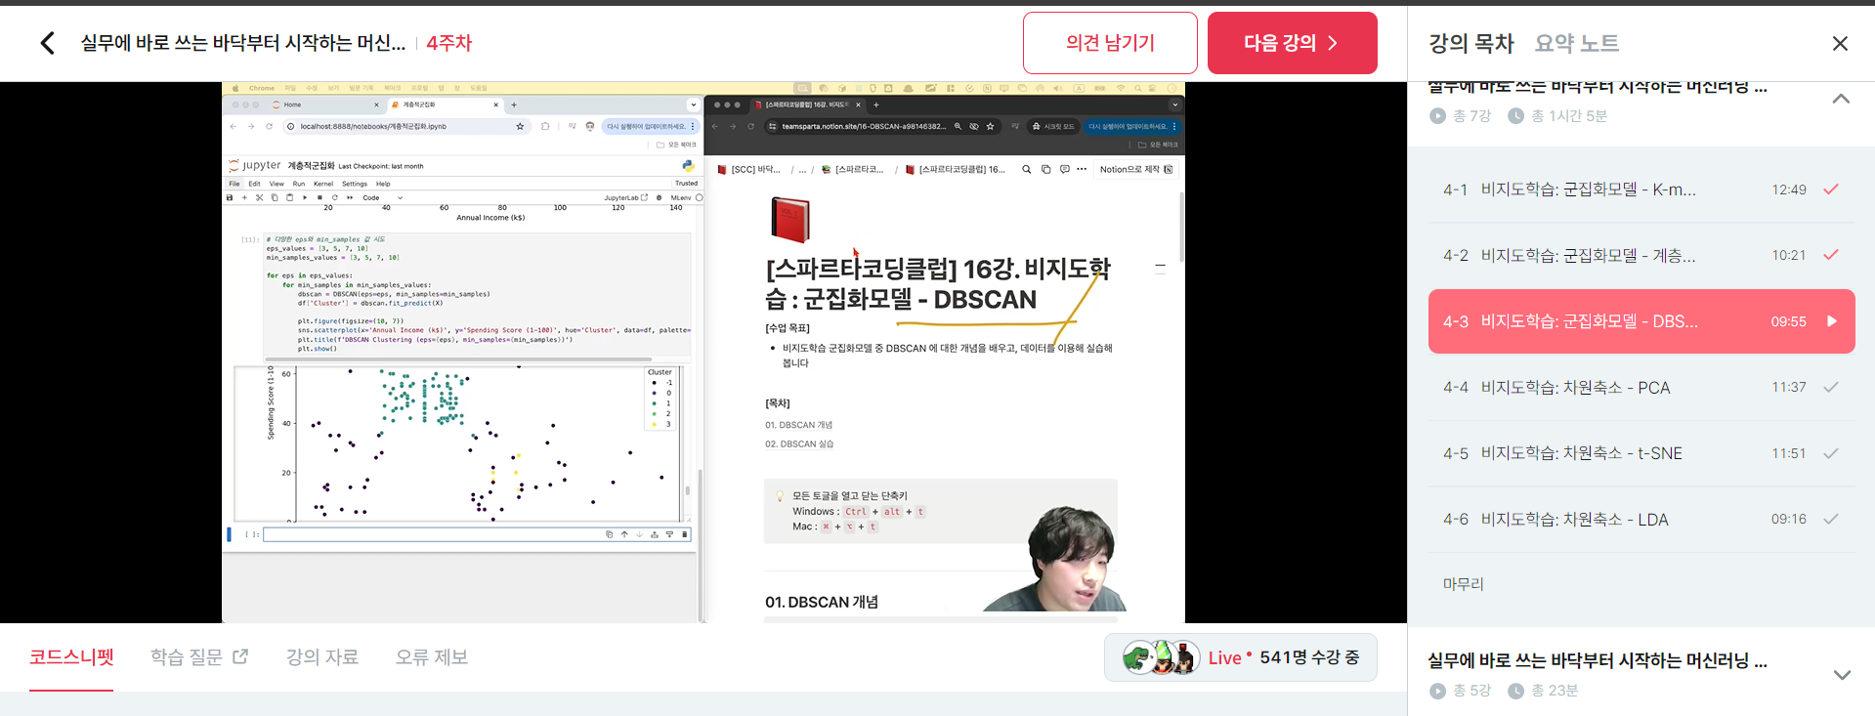Expand the 총 5강 lecture section chevron
The image size is (1875, 716).
(x=1842, y=675)
